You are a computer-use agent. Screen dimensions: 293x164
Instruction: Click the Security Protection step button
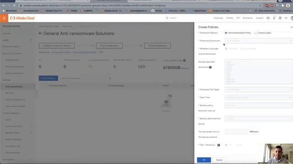tap(157, 46)
